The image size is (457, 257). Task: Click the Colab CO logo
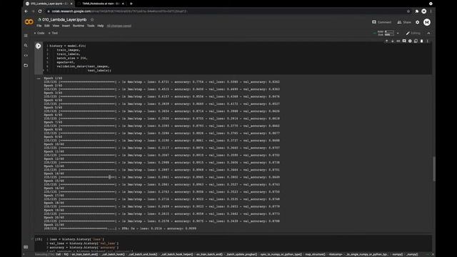pyautogui.click(x=29, y=22)
